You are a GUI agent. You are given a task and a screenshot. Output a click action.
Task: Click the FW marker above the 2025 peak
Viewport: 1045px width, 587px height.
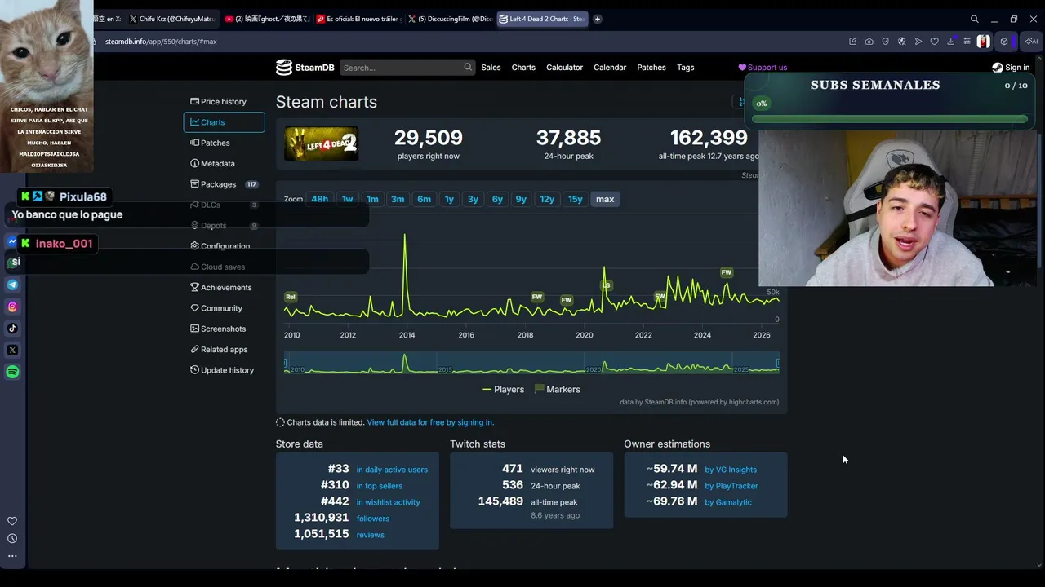pyautogui.click(x=727, y=272)
